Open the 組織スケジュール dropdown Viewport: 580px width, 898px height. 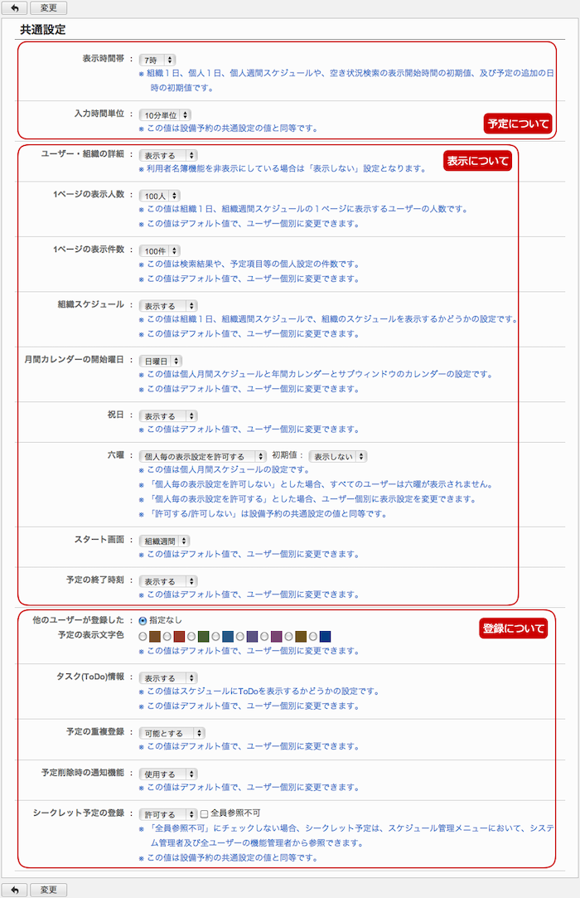168,306
